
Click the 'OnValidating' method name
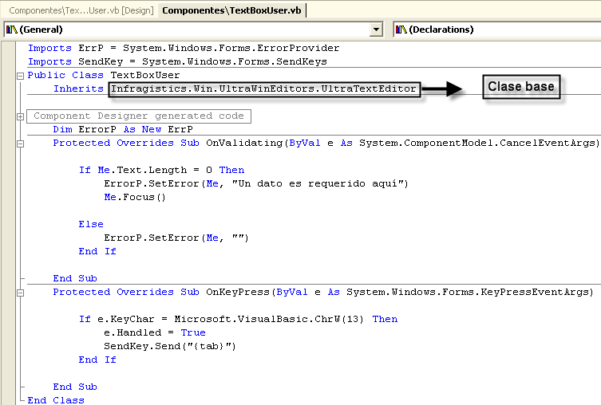pyautogui.click(x=244, y=144)
